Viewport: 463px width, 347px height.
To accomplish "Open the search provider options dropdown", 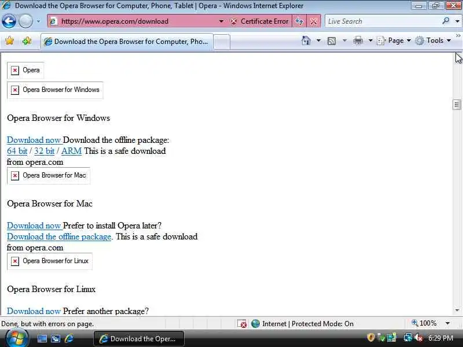I will [x=457, y=21].
